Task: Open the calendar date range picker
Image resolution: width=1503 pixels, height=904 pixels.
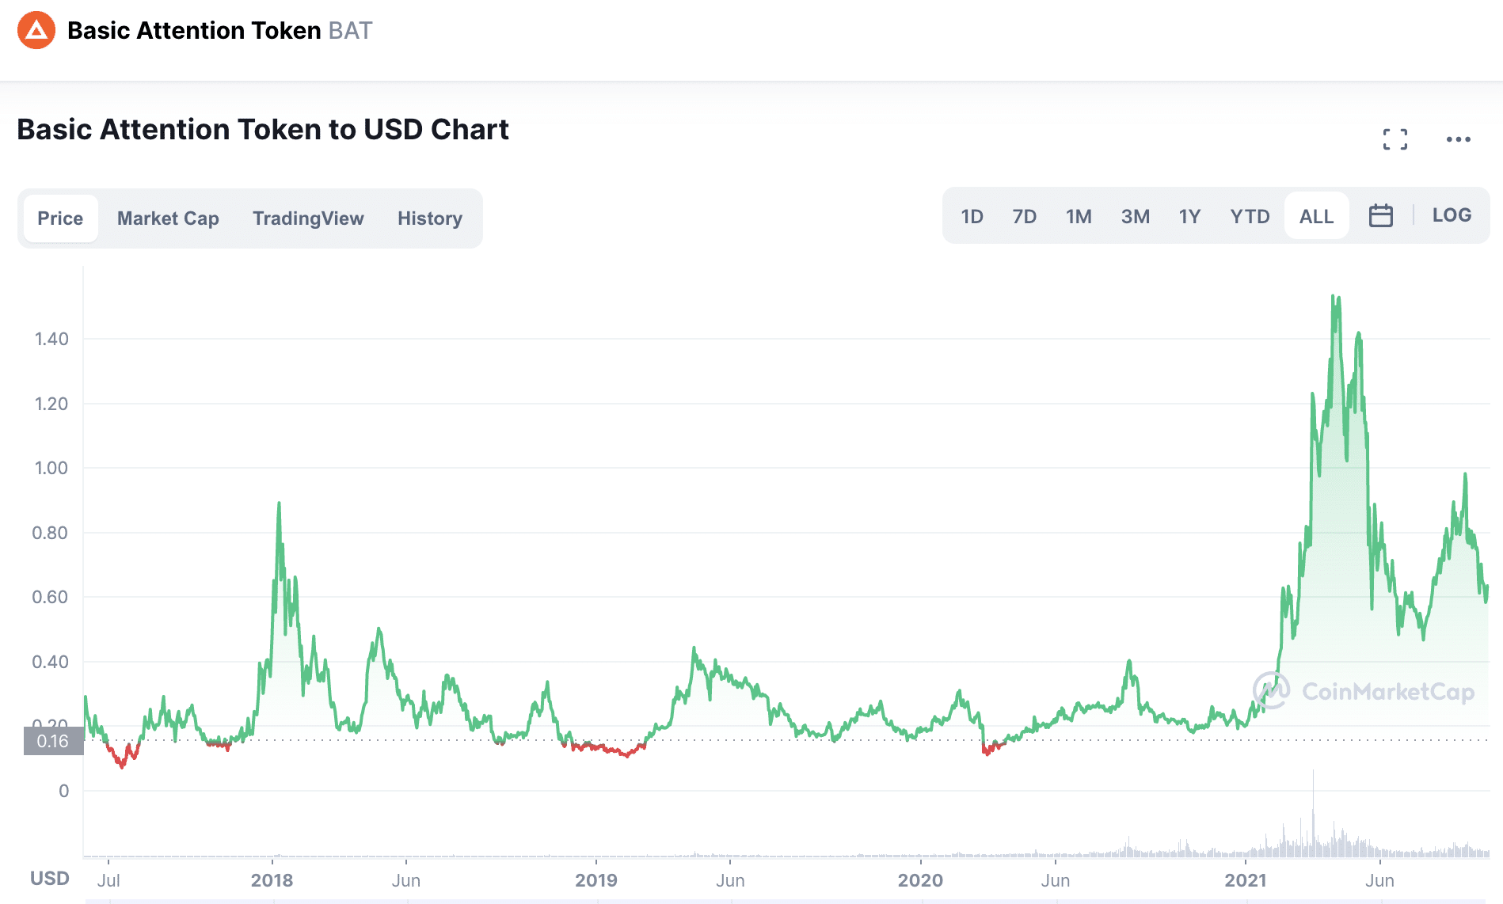Action: click(1381, 215)
